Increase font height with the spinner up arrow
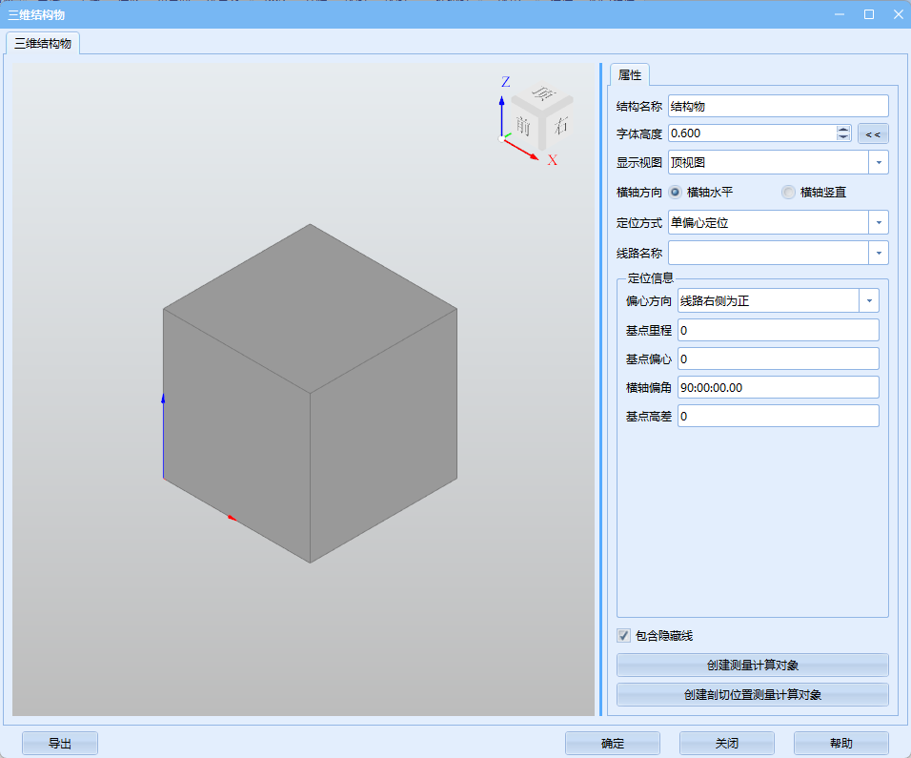This screenshot has height=758, width=911. pos(843,129)
